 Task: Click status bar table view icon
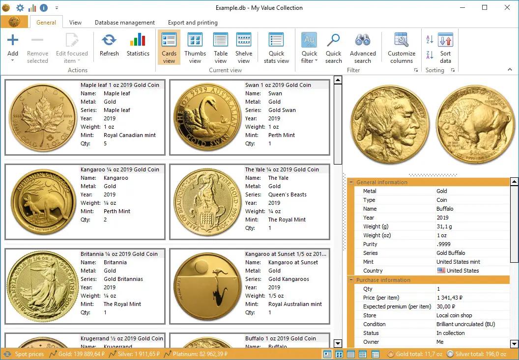[351, 355]
